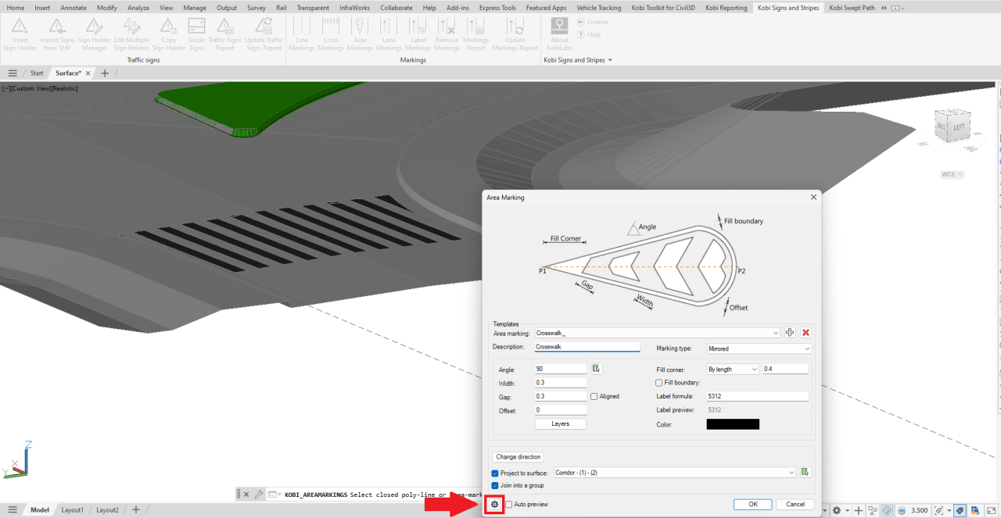
Task: Click the License option in ribbon
Action: pyautogui.click(x=592, y=22)
